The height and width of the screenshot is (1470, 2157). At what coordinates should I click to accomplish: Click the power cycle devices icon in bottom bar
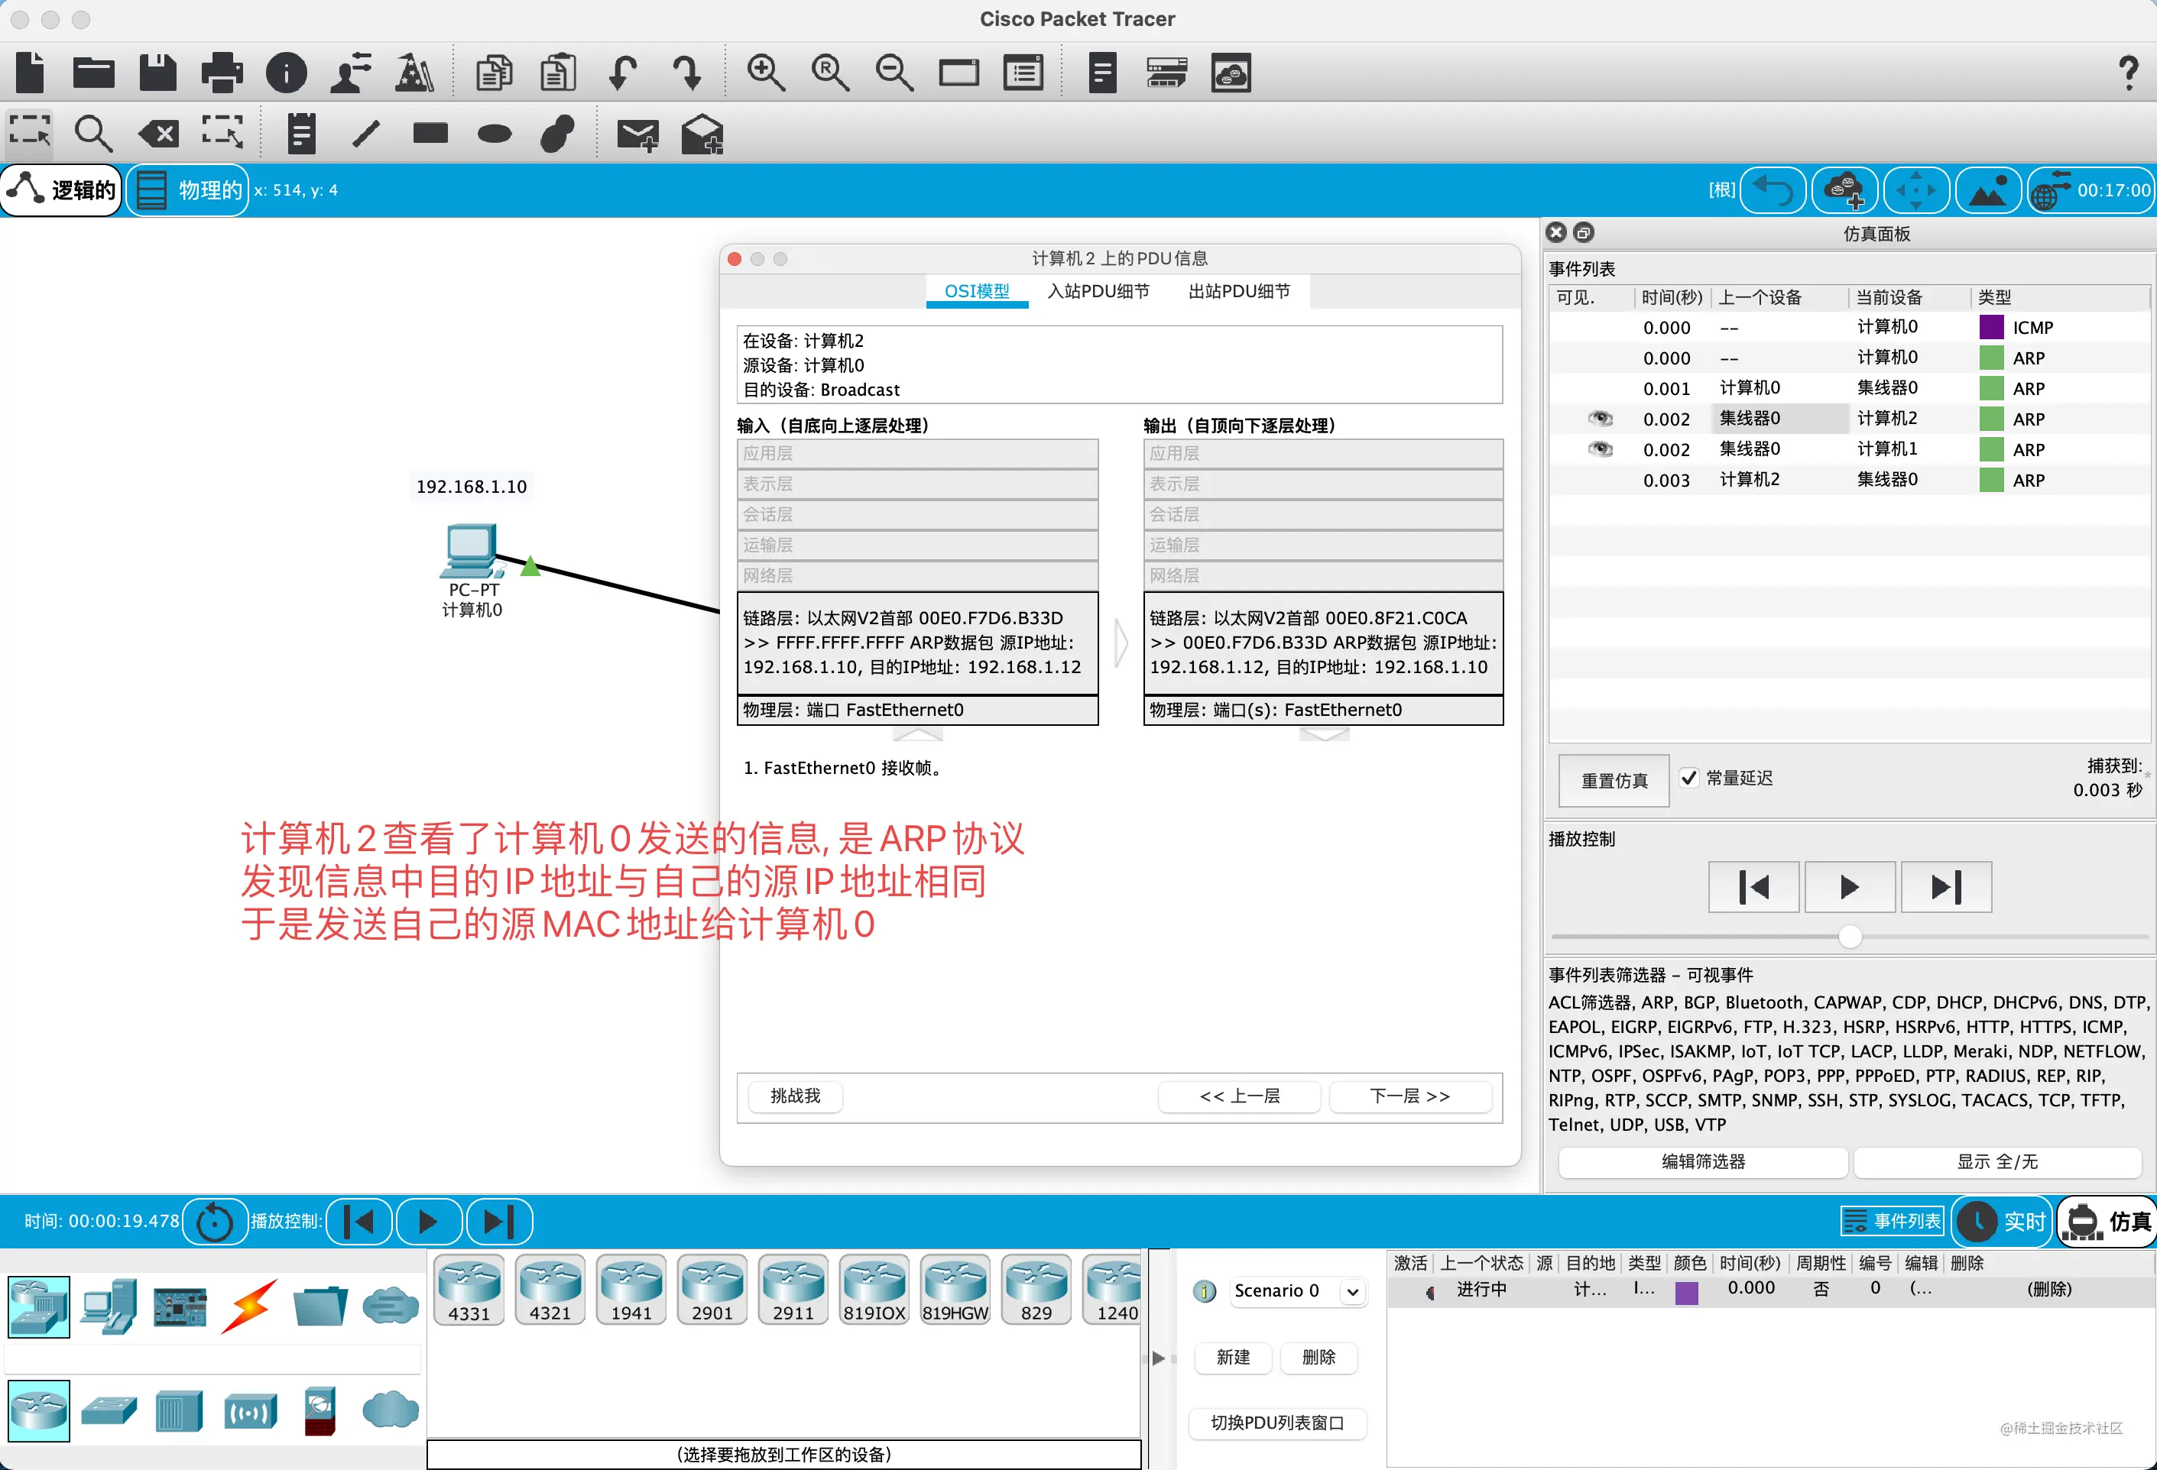pyautogui.click(x=216, y=1221)
